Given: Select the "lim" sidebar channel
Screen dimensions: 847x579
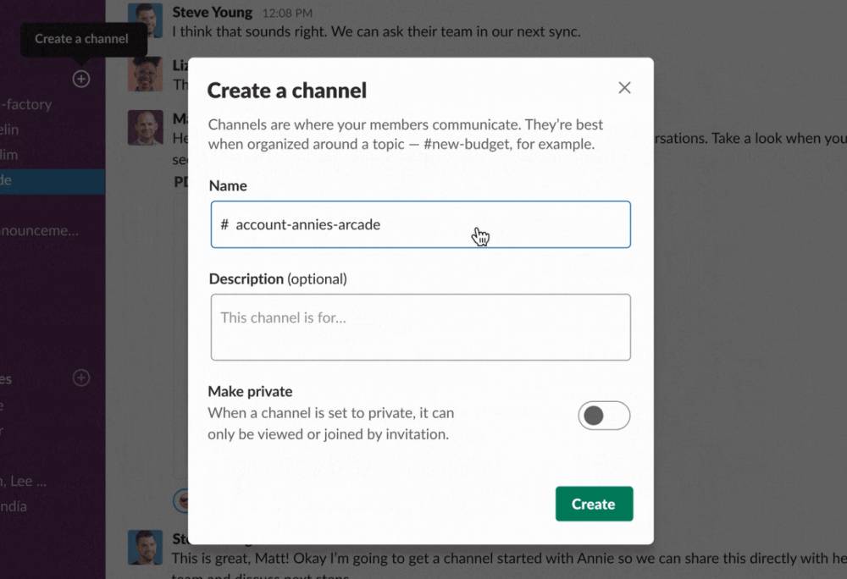Looking at the screenshot, I should coord(9,155).
